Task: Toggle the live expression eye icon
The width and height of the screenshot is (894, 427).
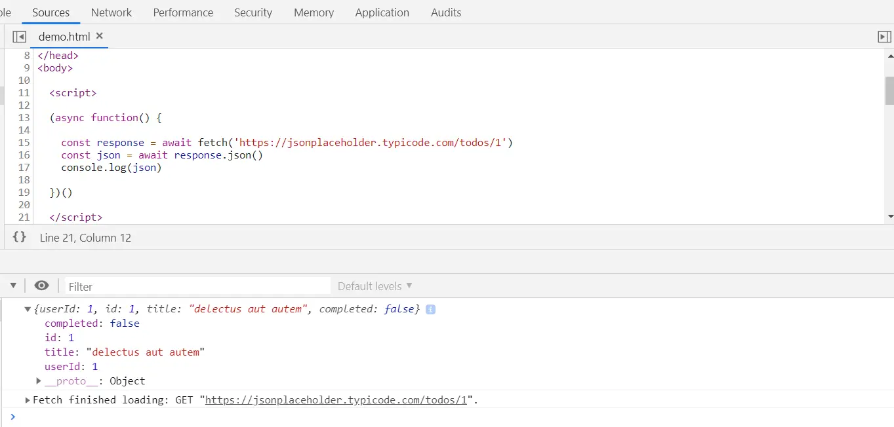Action: (x=41, y=286)
